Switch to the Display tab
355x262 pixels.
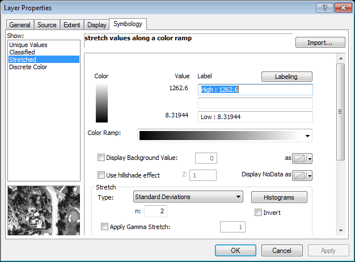tap(96, 25)
